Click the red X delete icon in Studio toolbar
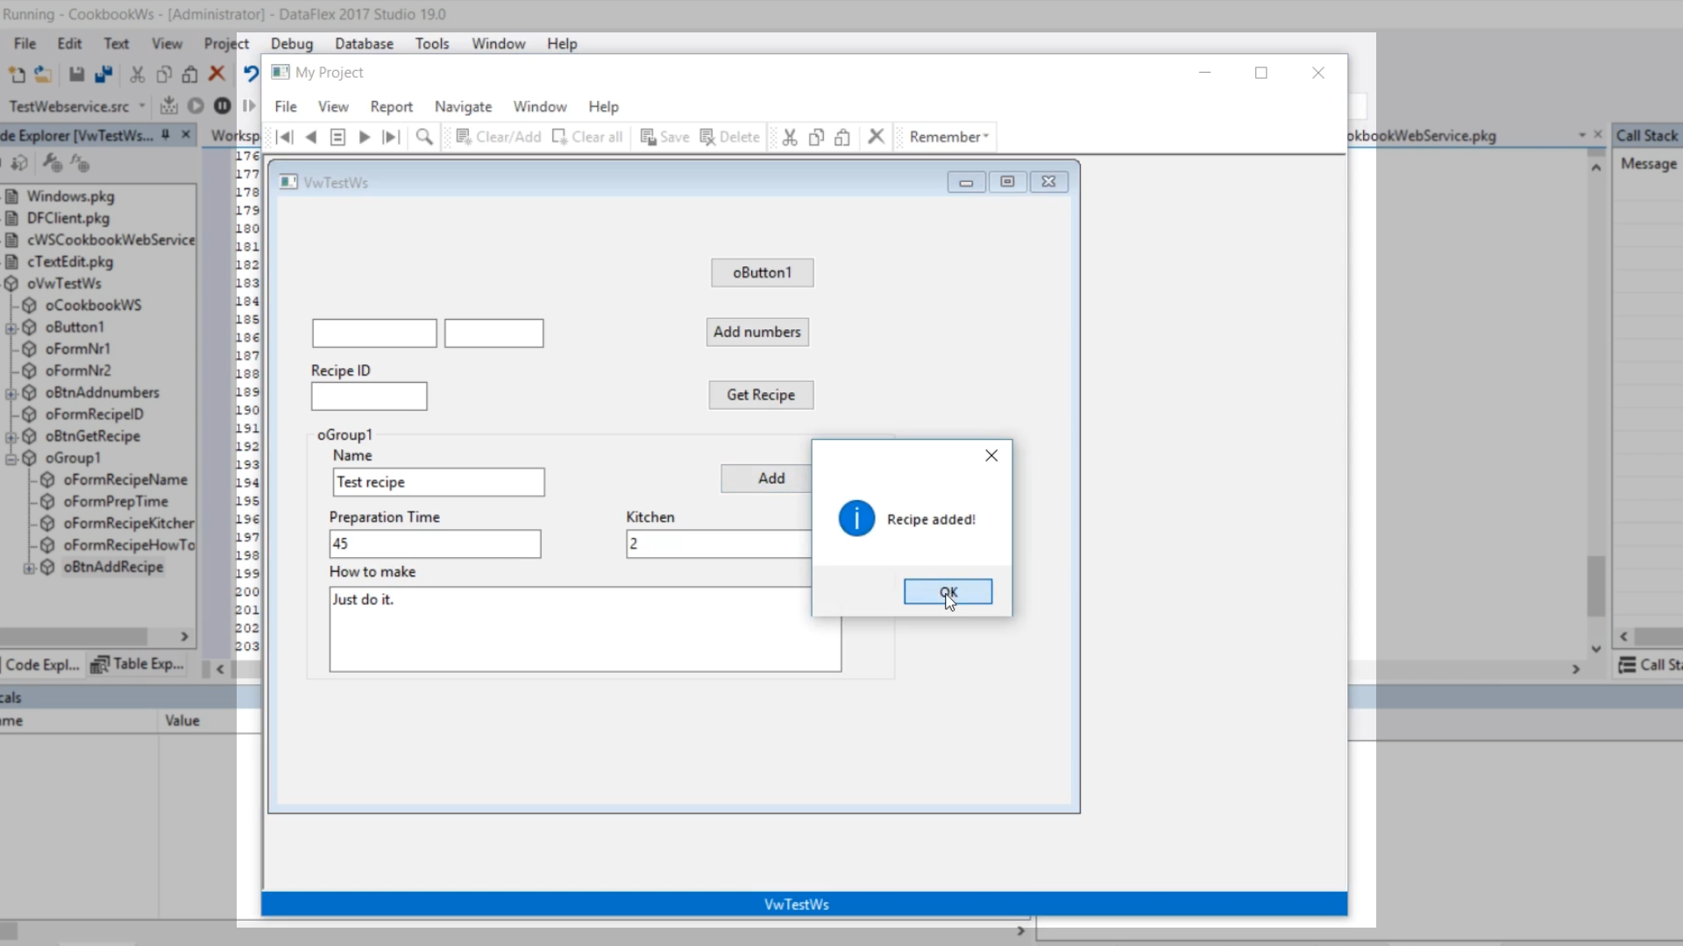 217,74
